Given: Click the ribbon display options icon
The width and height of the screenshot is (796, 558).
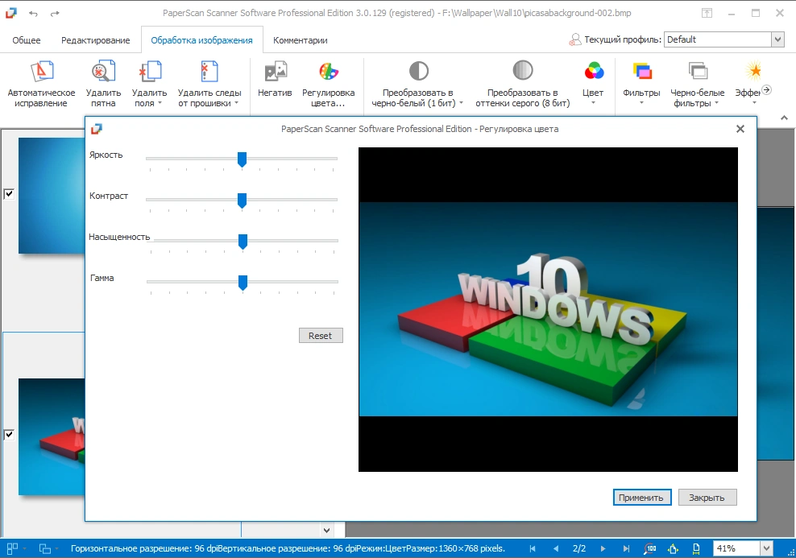Looking at the screenshot, I should pos(707,14).
